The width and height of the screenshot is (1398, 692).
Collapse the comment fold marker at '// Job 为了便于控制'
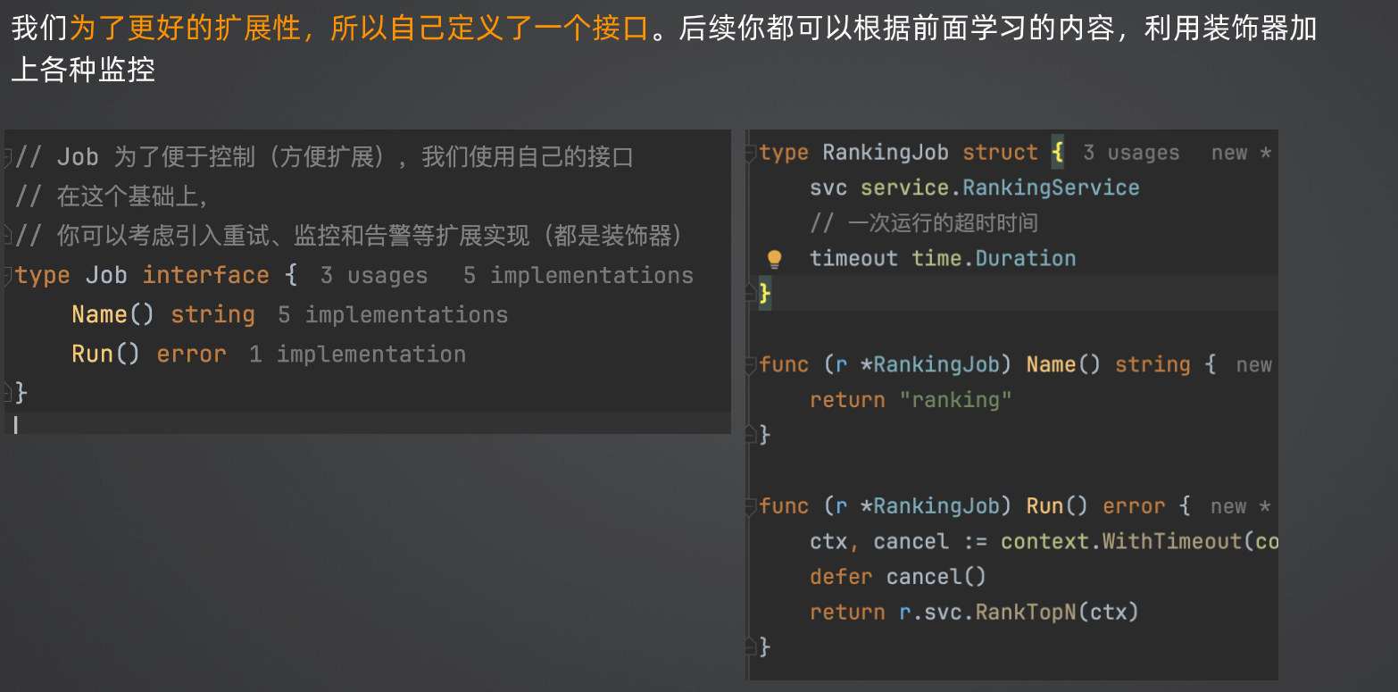(8, 157)
